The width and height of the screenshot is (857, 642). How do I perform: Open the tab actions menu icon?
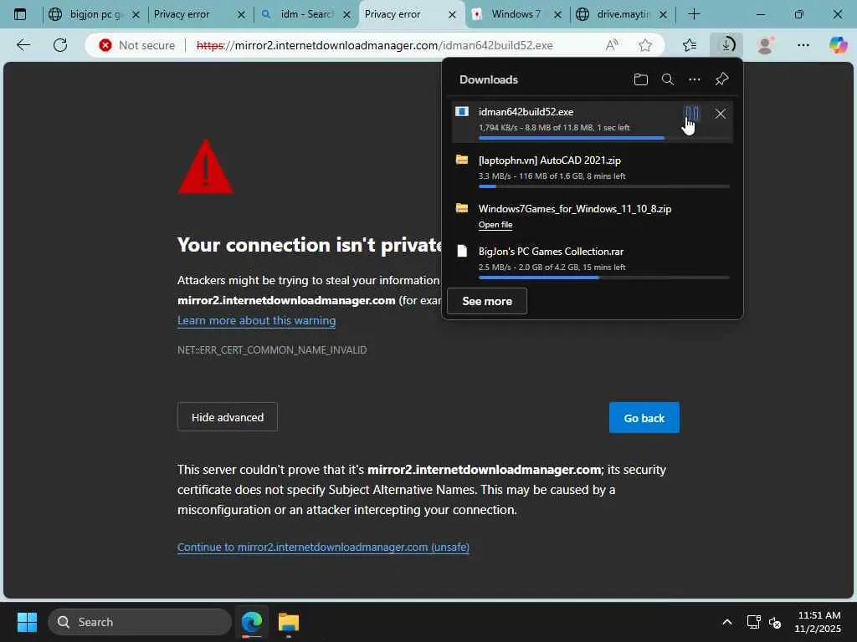(20, 14)
